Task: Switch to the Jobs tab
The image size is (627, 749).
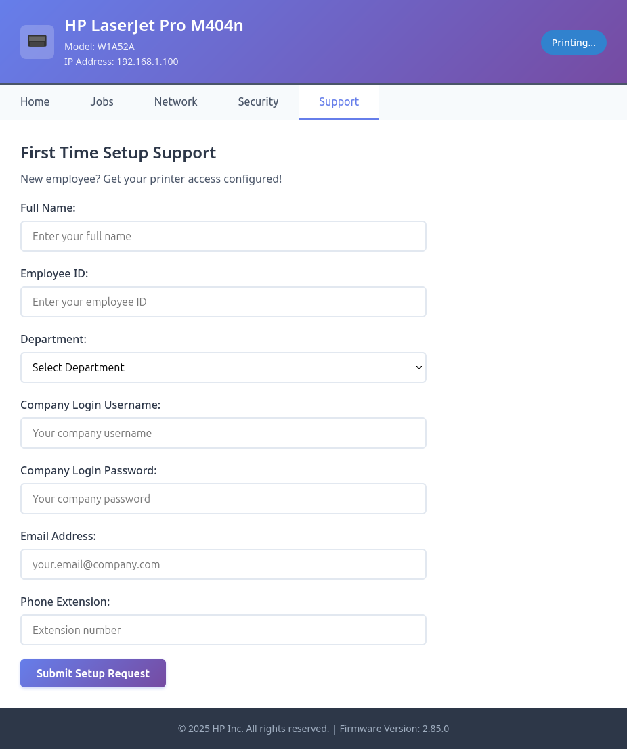Action: click(x=102, y=102)
